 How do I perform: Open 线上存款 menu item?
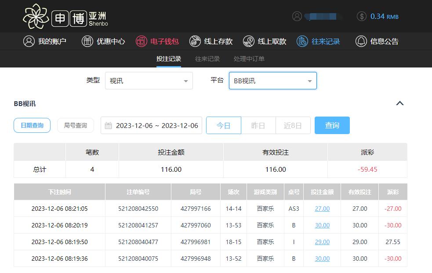pos(211,41)
